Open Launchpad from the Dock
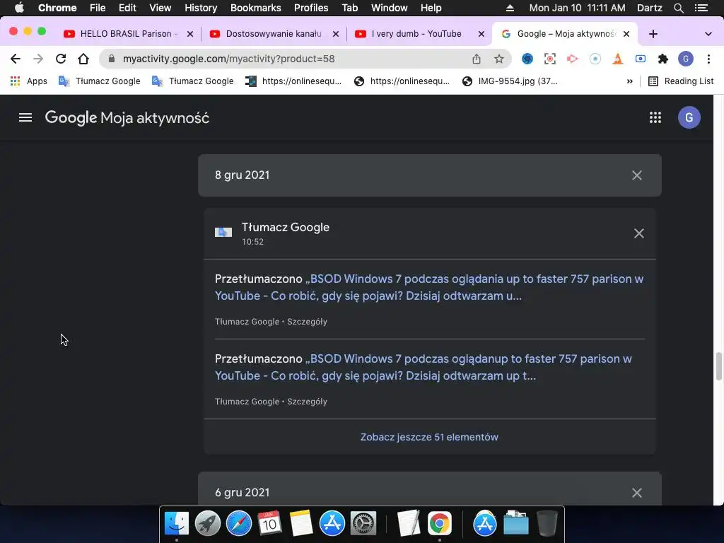This screenshot has height=543, width=724. coord(207,523)
